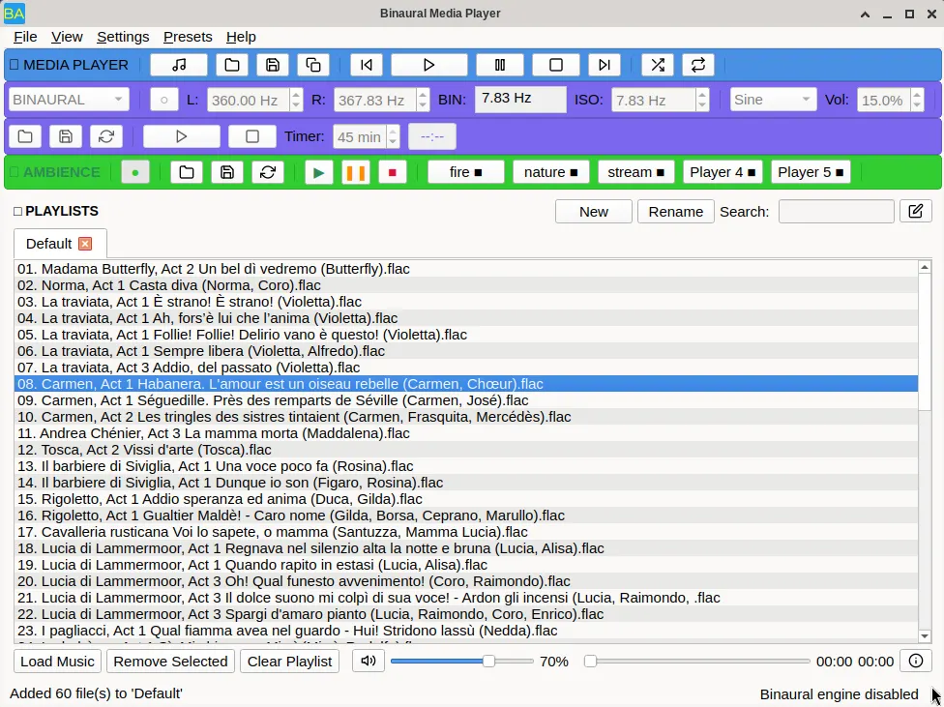
Task: Play ambience with green play button
Action: [x=318, y=173]
